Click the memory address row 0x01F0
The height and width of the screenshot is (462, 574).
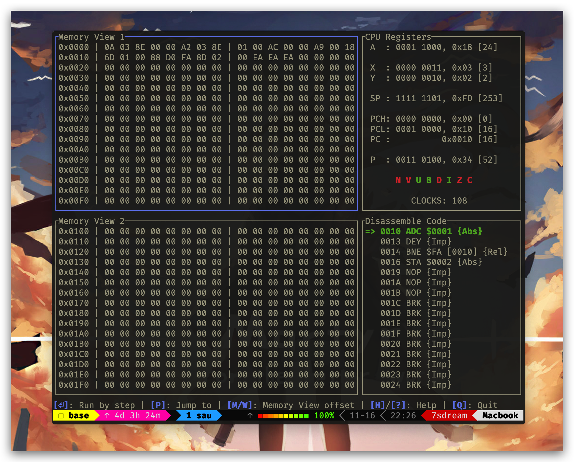coord(207,385)
